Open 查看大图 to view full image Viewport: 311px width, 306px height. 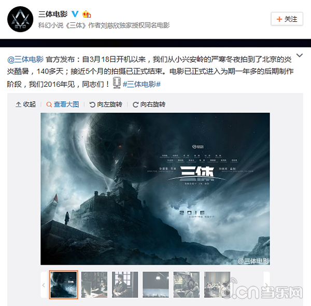(63, 104)
